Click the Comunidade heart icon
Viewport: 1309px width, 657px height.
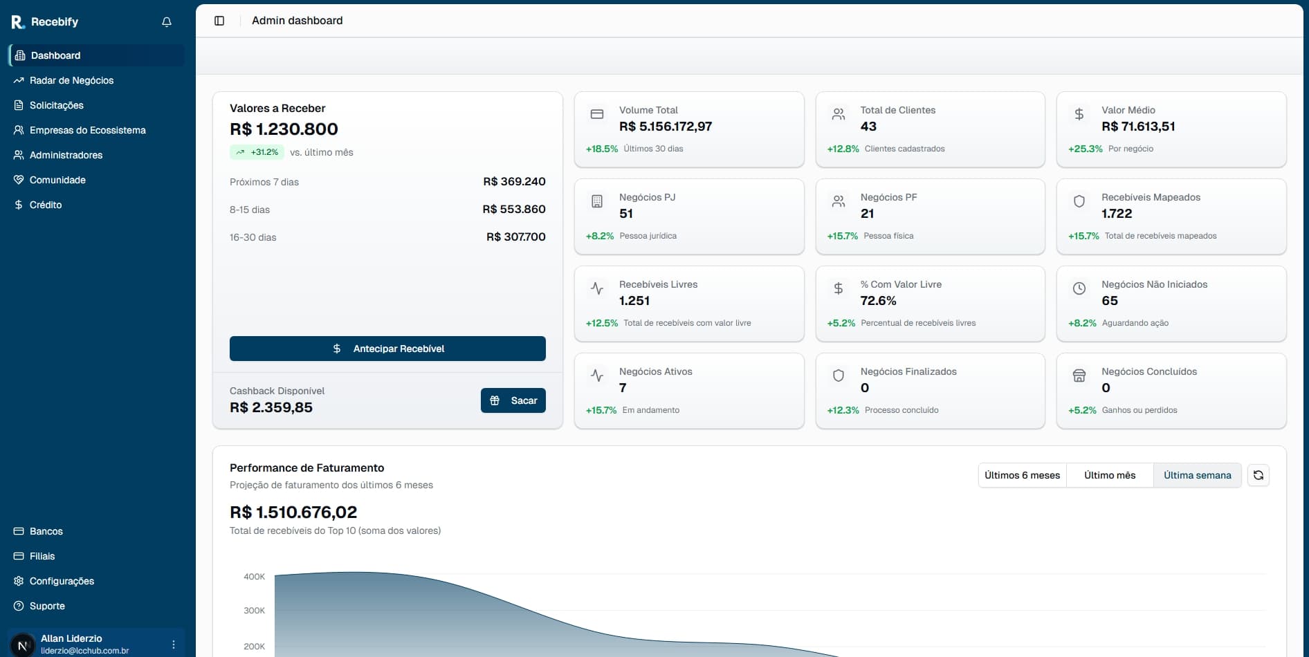point(19,179)
